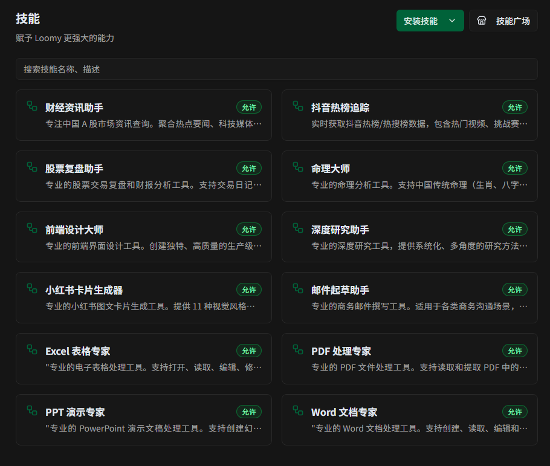Focus the 搜索技能名称、描述 search field

point(276,70)
